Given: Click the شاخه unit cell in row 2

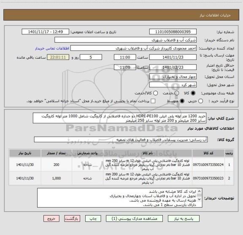Looking at the screenshot, I should [x=87, y=178].
